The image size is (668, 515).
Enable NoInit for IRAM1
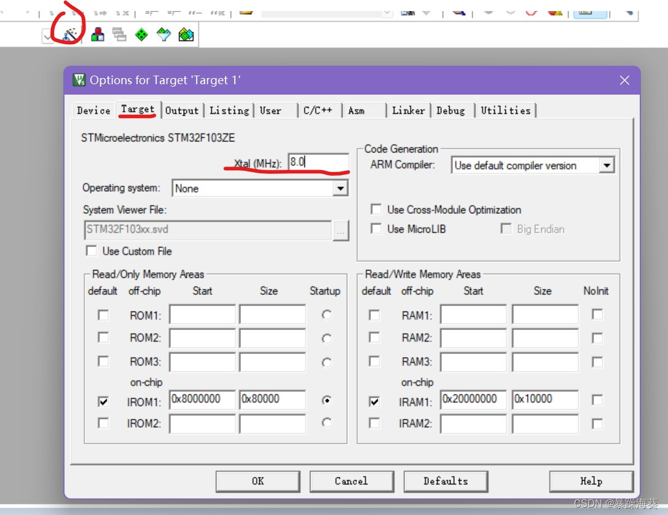[x=597, y=400]
